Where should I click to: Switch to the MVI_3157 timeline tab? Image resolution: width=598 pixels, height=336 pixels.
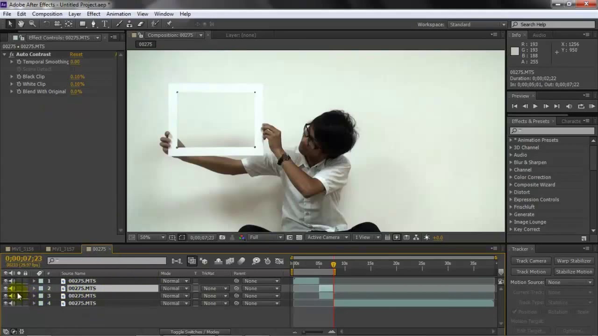[63, 249]
